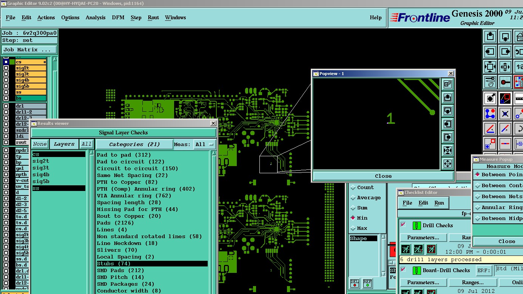Click the pan down icon in Popview panel
The width and height of the screenshot is (523, 294).
click(447, 111)
